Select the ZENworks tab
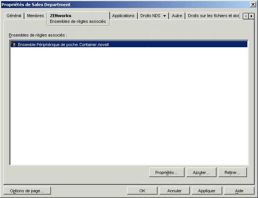 click(78, 18)
